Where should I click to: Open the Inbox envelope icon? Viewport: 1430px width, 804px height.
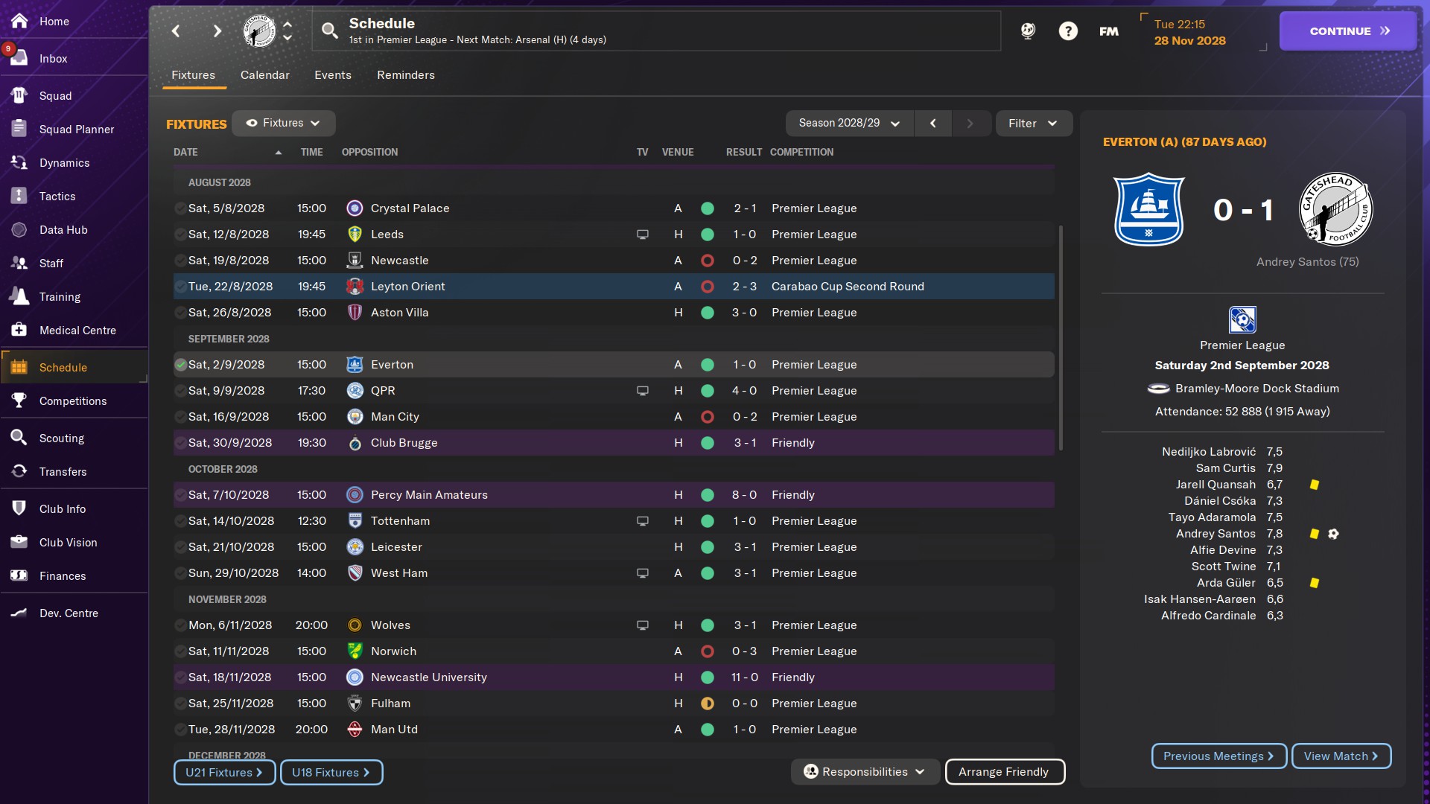pyautogui.click(x=19, y=58)
